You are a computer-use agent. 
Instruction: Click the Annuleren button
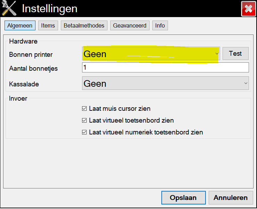point(231,198)
